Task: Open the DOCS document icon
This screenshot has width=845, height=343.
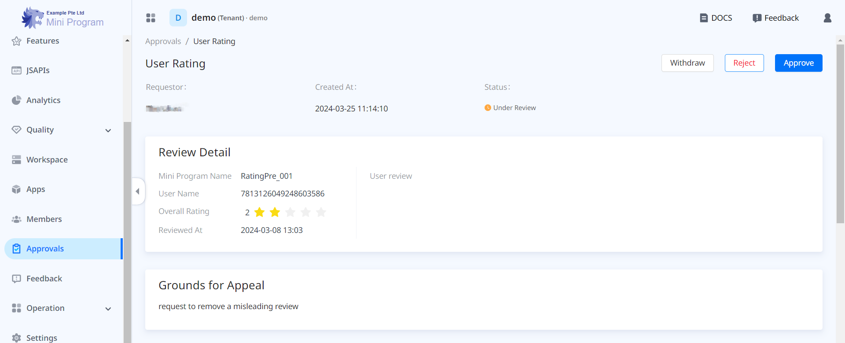Action: [x=704, y=18]
